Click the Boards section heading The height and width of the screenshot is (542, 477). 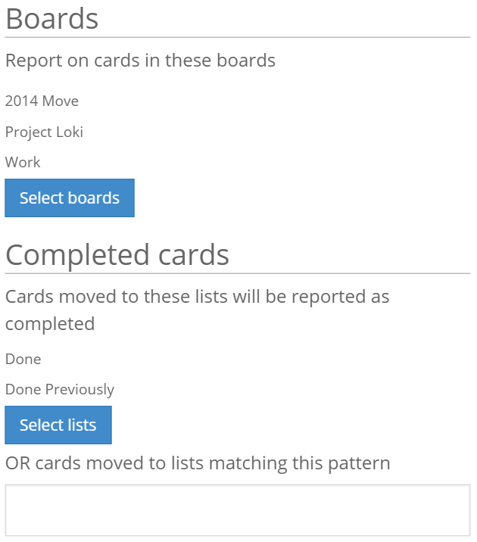(x=51, y=18)
